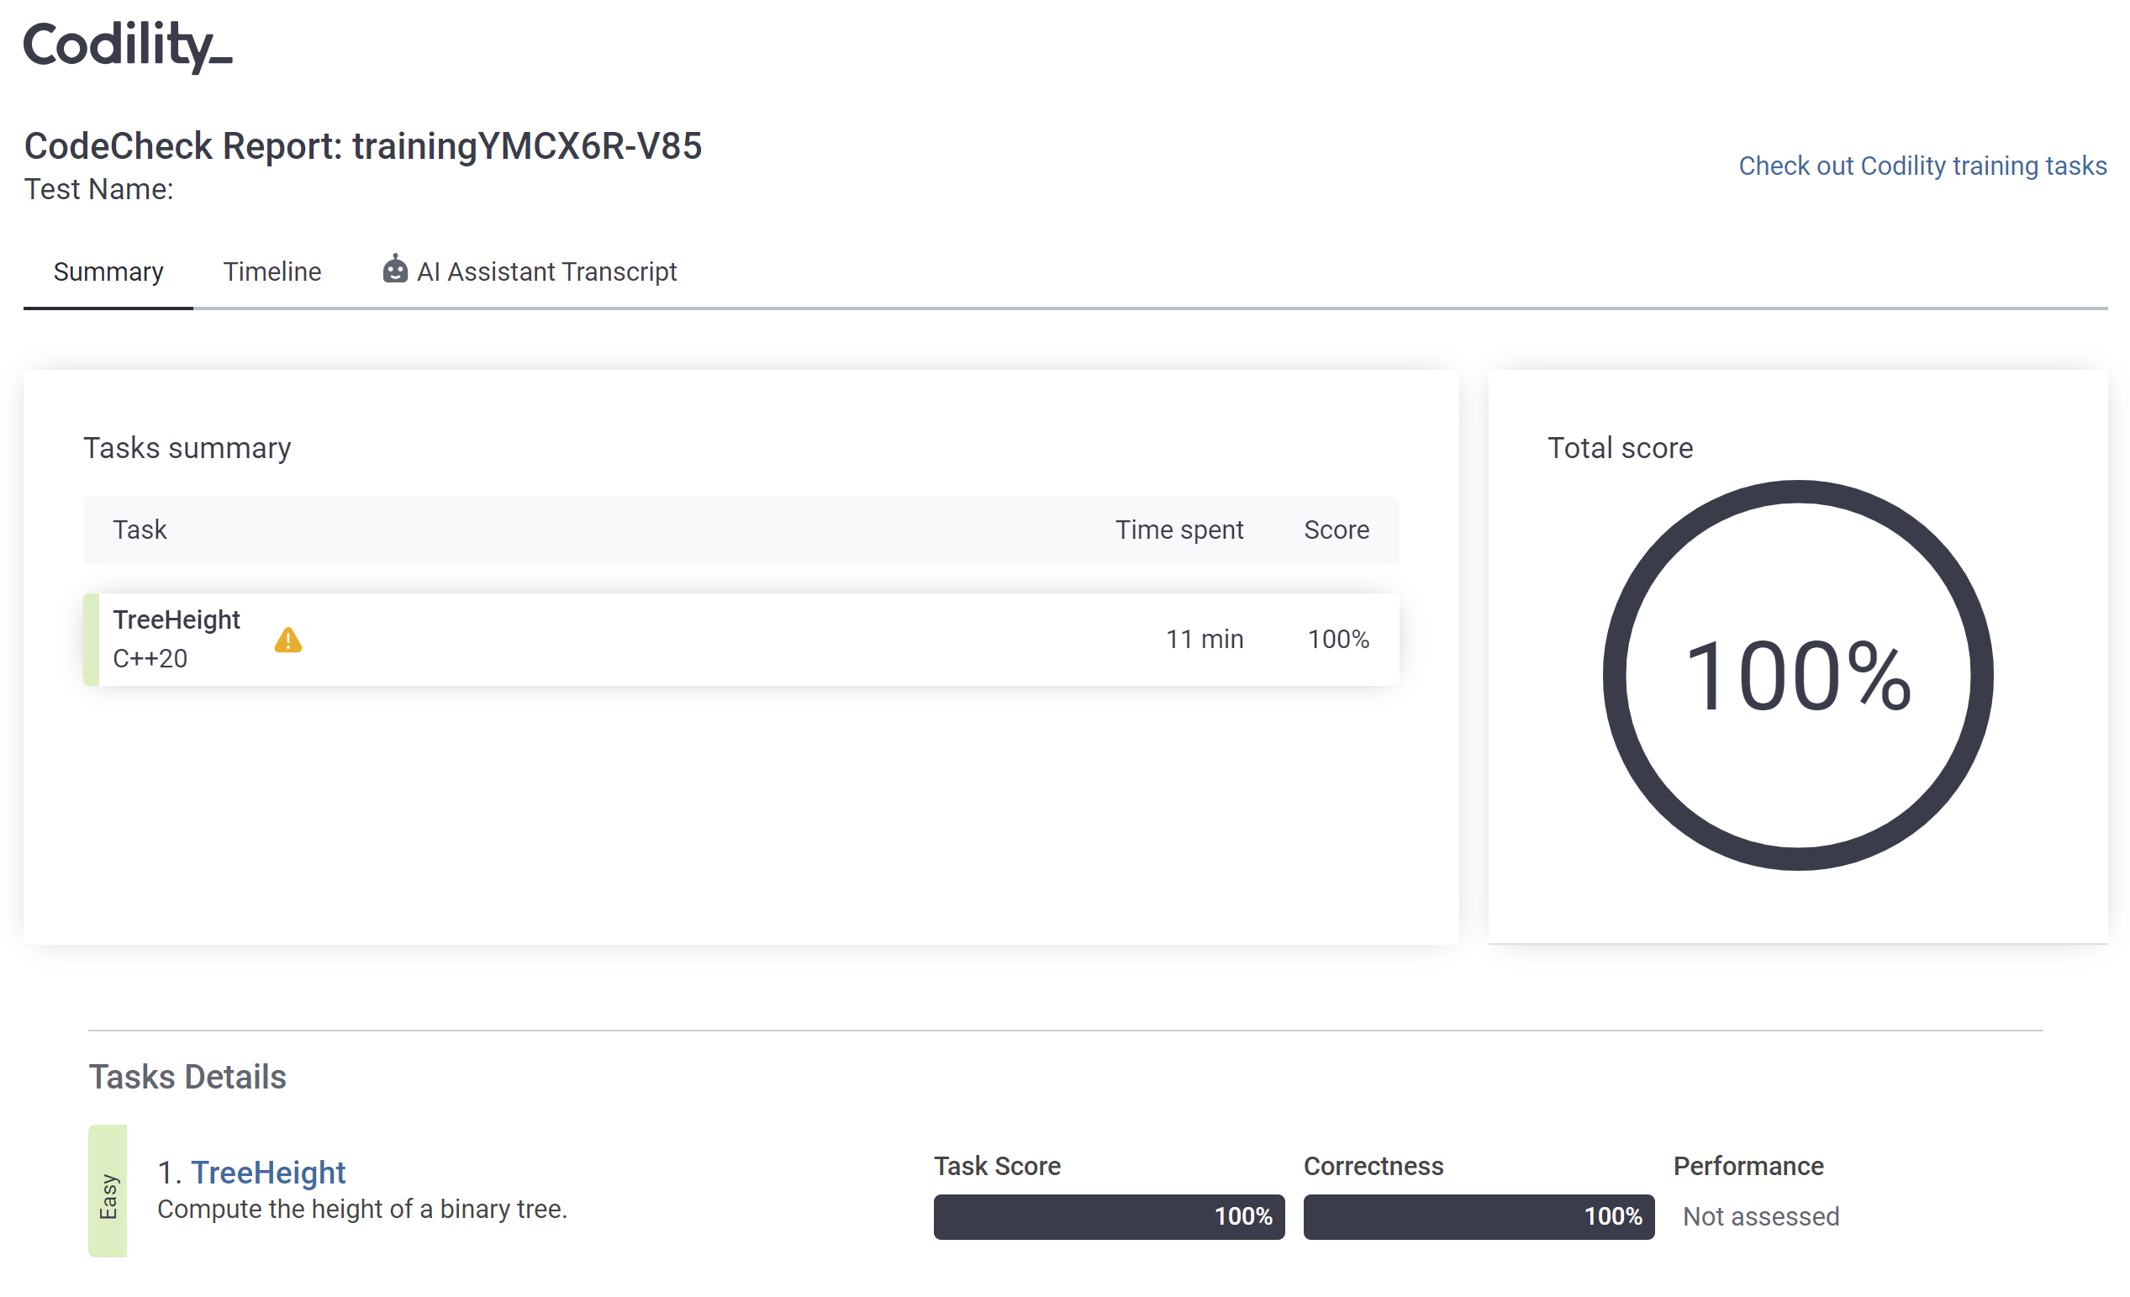The image size is (2130, 1297).
Task: Click the Task column header
Action: click(x=140, y=530)
